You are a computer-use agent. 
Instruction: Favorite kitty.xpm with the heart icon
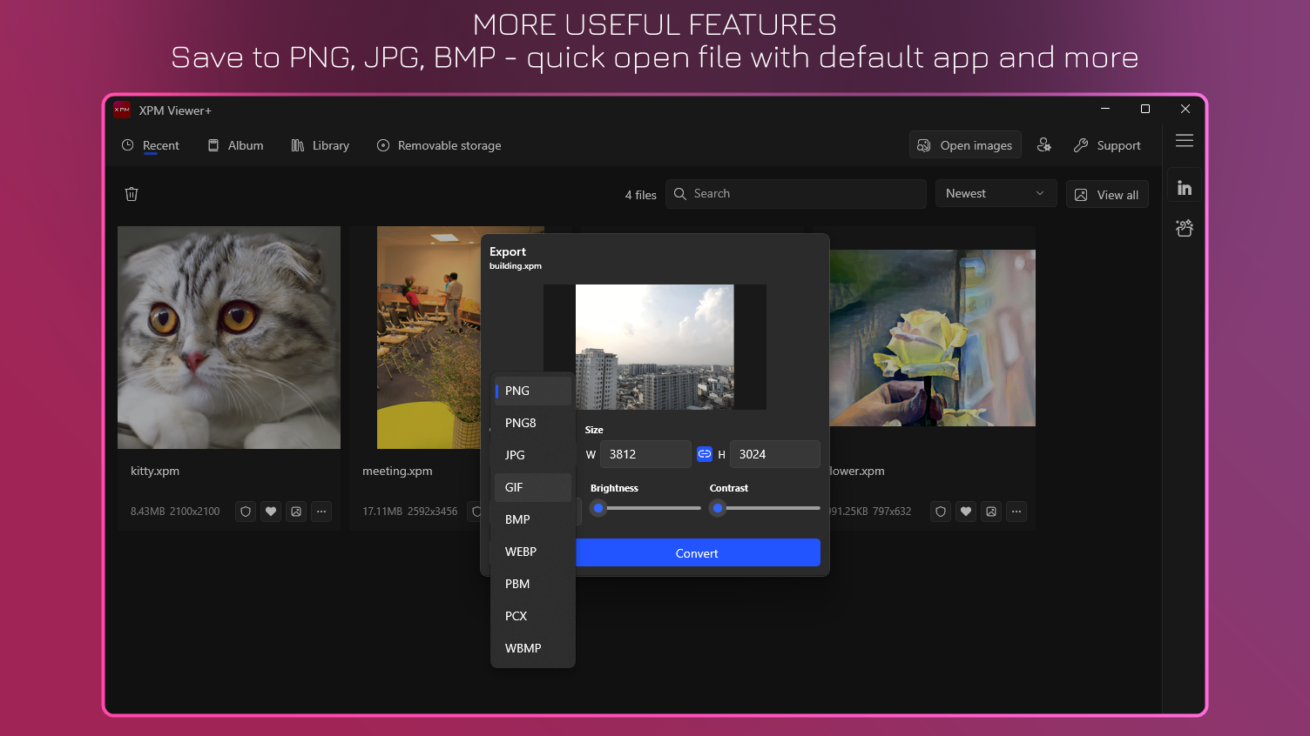tap(271, 512)
